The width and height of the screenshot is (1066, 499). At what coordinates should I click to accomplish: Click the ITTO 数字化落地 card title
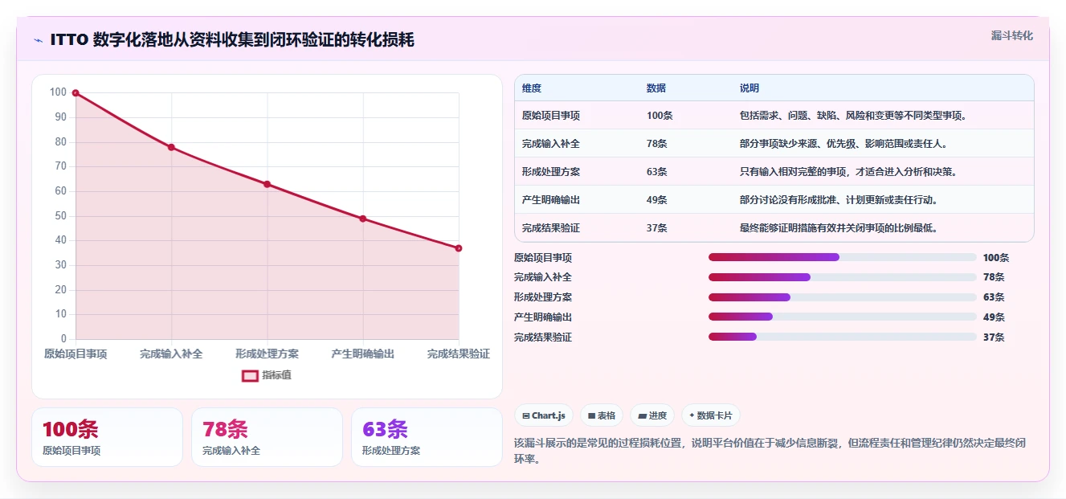click(x=232, y=40)
